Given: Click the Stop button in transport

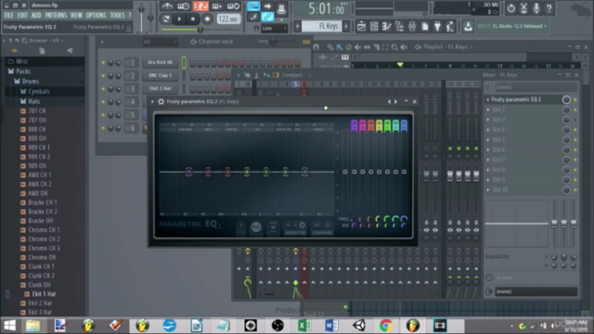Looking at the screenshot, I should point(193,19).
